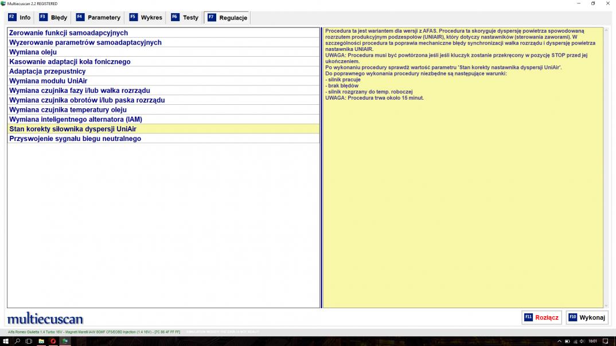The height and width of the screenshot is (346, 616).
Task: Switch to the Błędy tab
Action: click(x=53, y=18)
